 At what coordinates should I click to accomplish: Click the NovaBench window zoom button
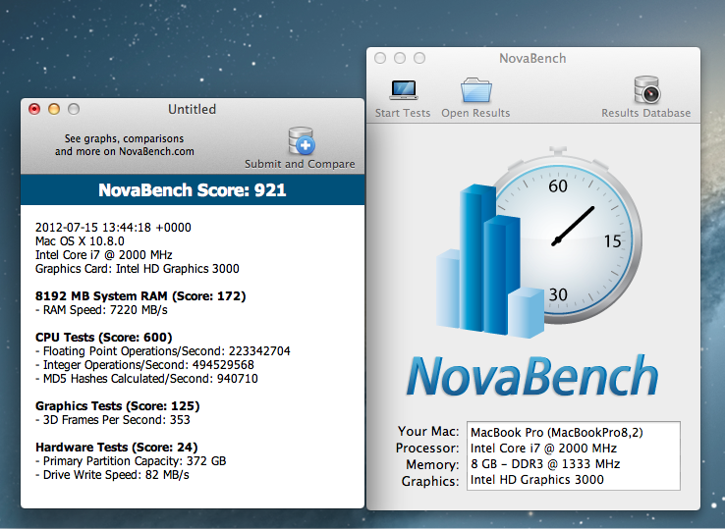click(419, 58)
